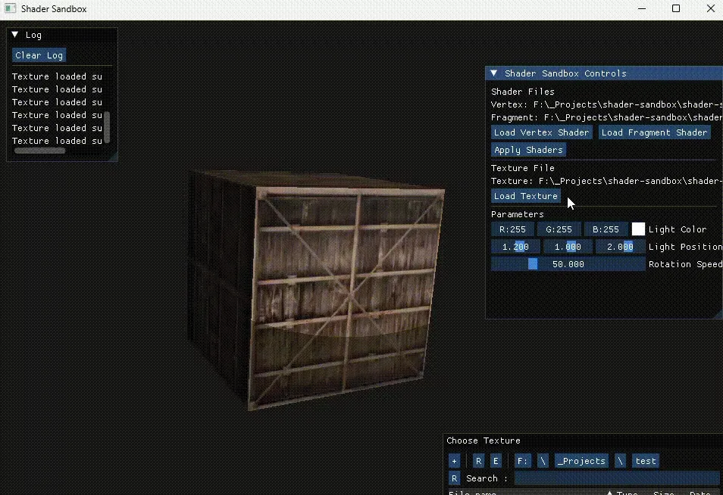
Task: Click the Log vertical scrollbar
Action: click(107, 127)
